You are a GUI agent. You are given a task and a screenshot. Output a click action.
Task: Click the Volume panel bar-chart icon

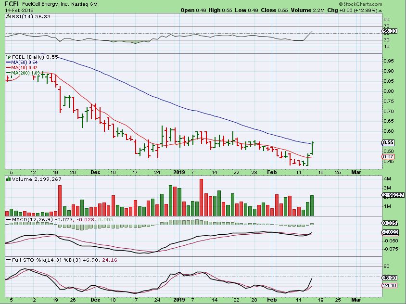point(8,179)
